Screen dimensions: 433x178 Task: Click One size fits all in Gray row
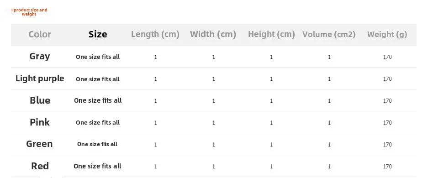(x=98, y=57)
